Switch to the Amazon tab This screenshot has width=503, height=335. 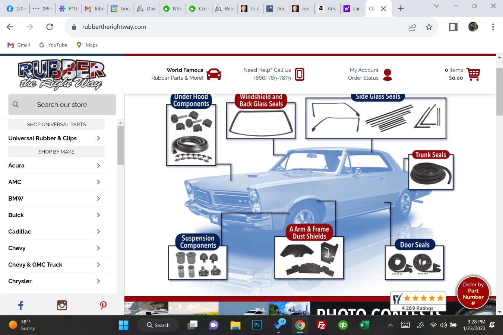pos(328,9)
